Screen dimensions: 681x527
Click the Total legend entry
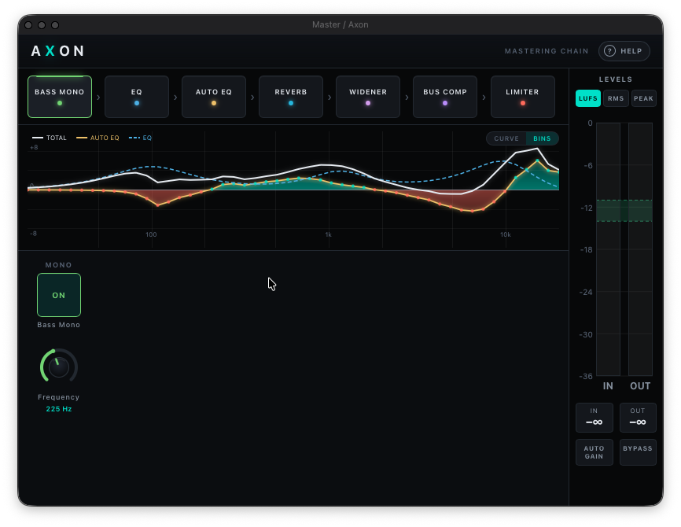(50, 138)
